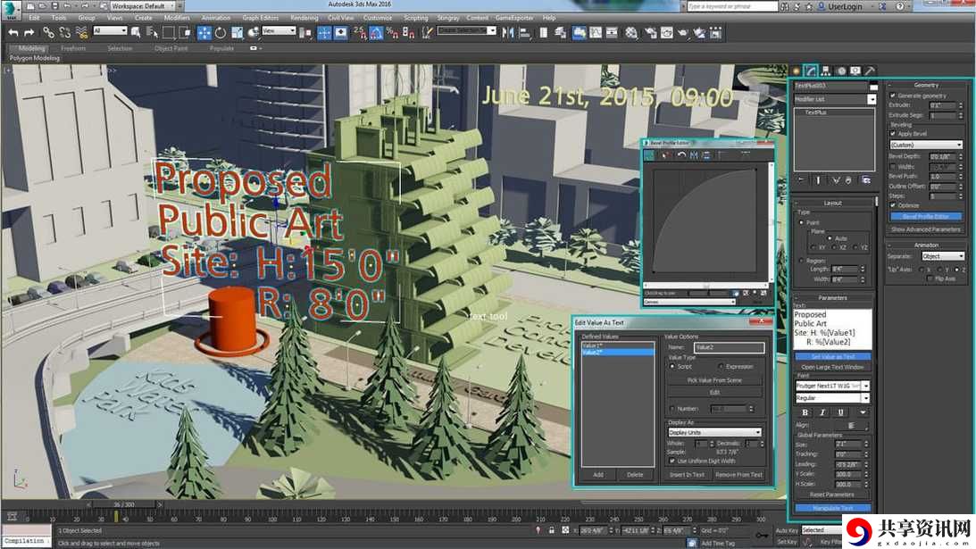This screenshot has width=976, height=549.
Task: Switch to the Create command panel
Action: click(797, 71)
